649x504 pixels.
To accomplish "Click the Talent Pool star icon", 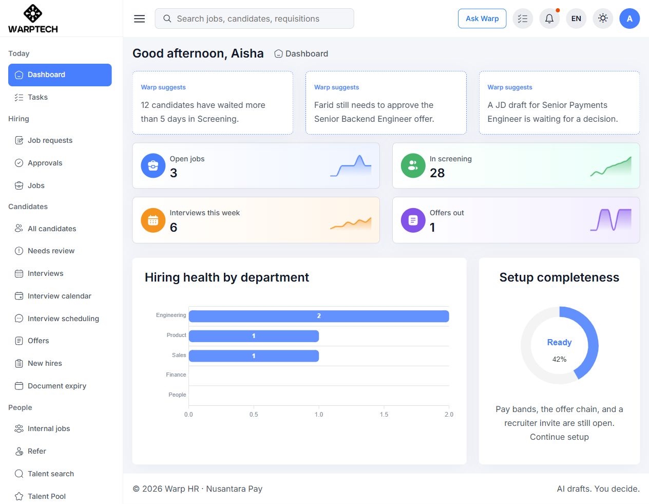I will [x=19, y=496].
